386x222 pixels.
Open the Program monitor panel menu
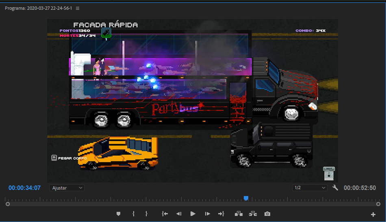(78, 9)
